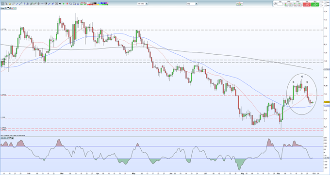This screenshot has height=175, width=330.
Task: Tick the S checkbox beside Buy button
Action: coord(321,2)
